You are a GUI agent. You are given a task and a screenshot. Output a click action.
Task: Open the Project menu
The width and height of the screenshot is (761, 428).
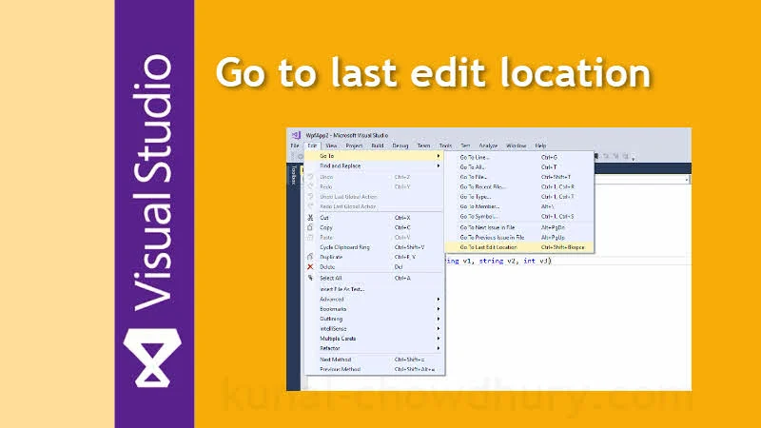click(x=354, y=146)
